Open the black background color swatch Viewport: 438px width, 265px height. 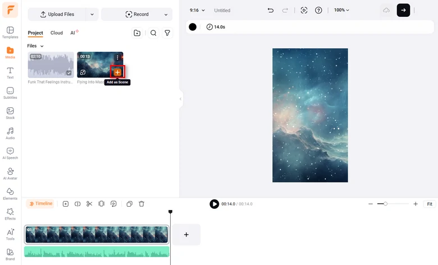(x=193, y=27)
